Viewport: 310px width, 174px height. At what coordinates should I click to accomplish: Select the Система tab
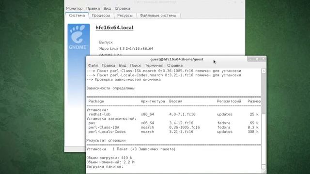[x=77, y=15]
